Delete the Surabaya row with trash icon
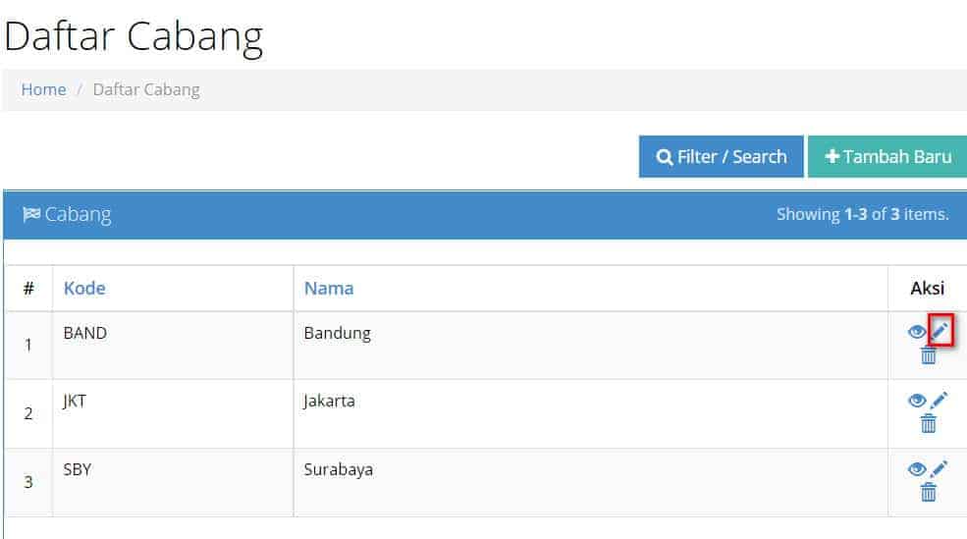 pyautogui.click(x=928, y=492)
